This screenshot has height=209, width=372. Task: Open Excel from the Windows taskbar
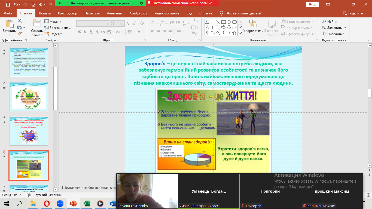tap(87, 203)
